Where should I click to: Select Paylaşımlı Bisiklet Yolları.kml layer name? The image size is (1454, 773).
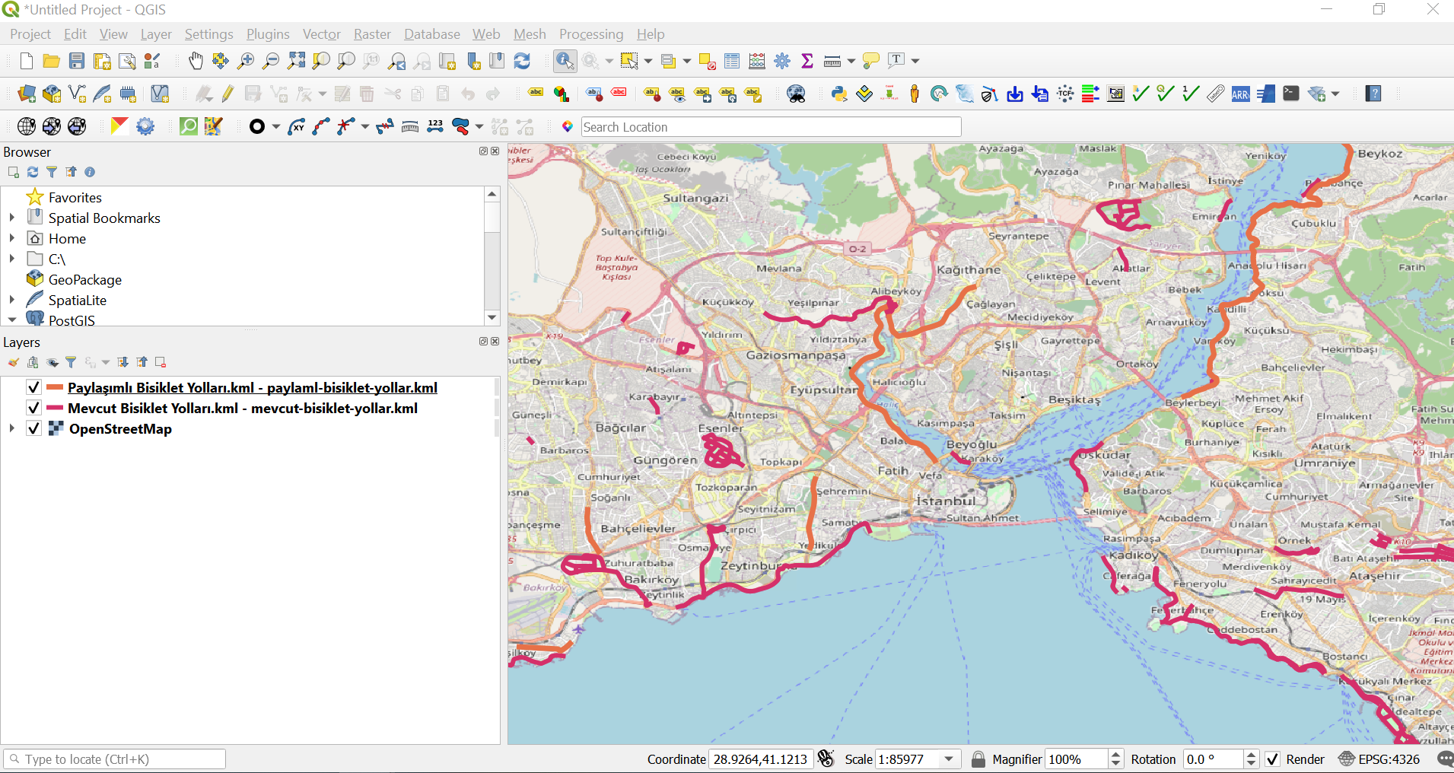pyautogui.click(x=253, y=388)
